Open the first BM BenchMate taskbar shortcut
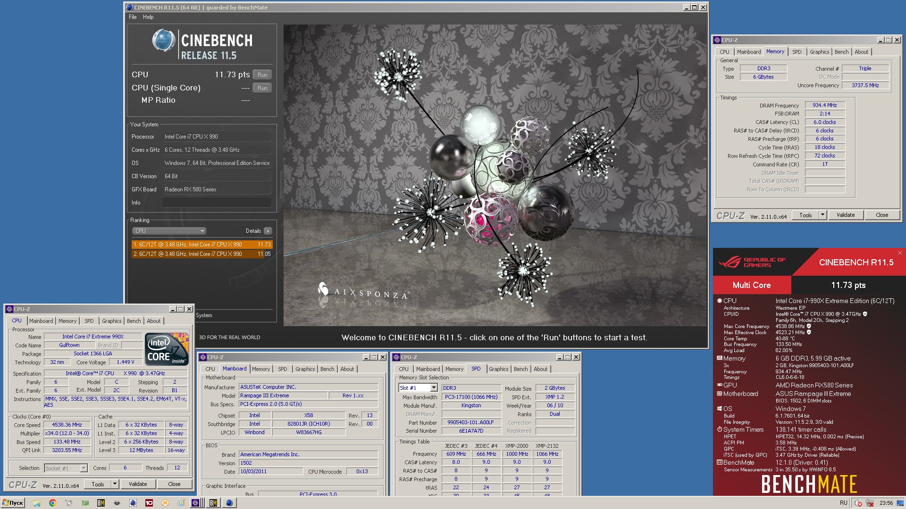The height and width of the screenshot is (509, 906). pyautogui.click(x=101, y=503)
